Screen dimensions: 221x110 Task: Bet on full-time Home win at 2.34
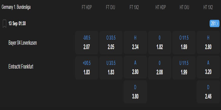[135, 43]
